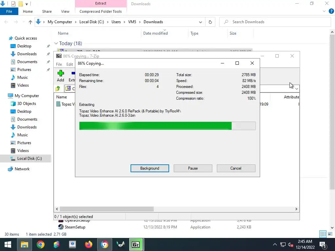Expand address bar history dropdown
Screen dimensions: 335x251
[201, 22]
